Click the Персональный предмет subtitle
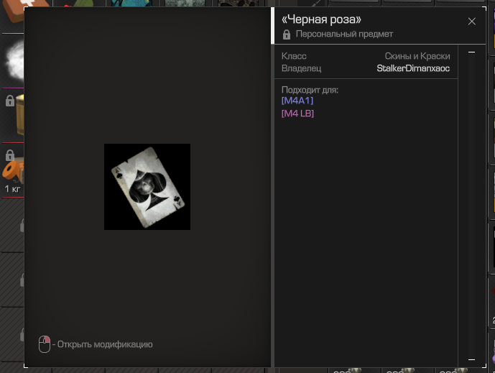 [x=344, y=34]
